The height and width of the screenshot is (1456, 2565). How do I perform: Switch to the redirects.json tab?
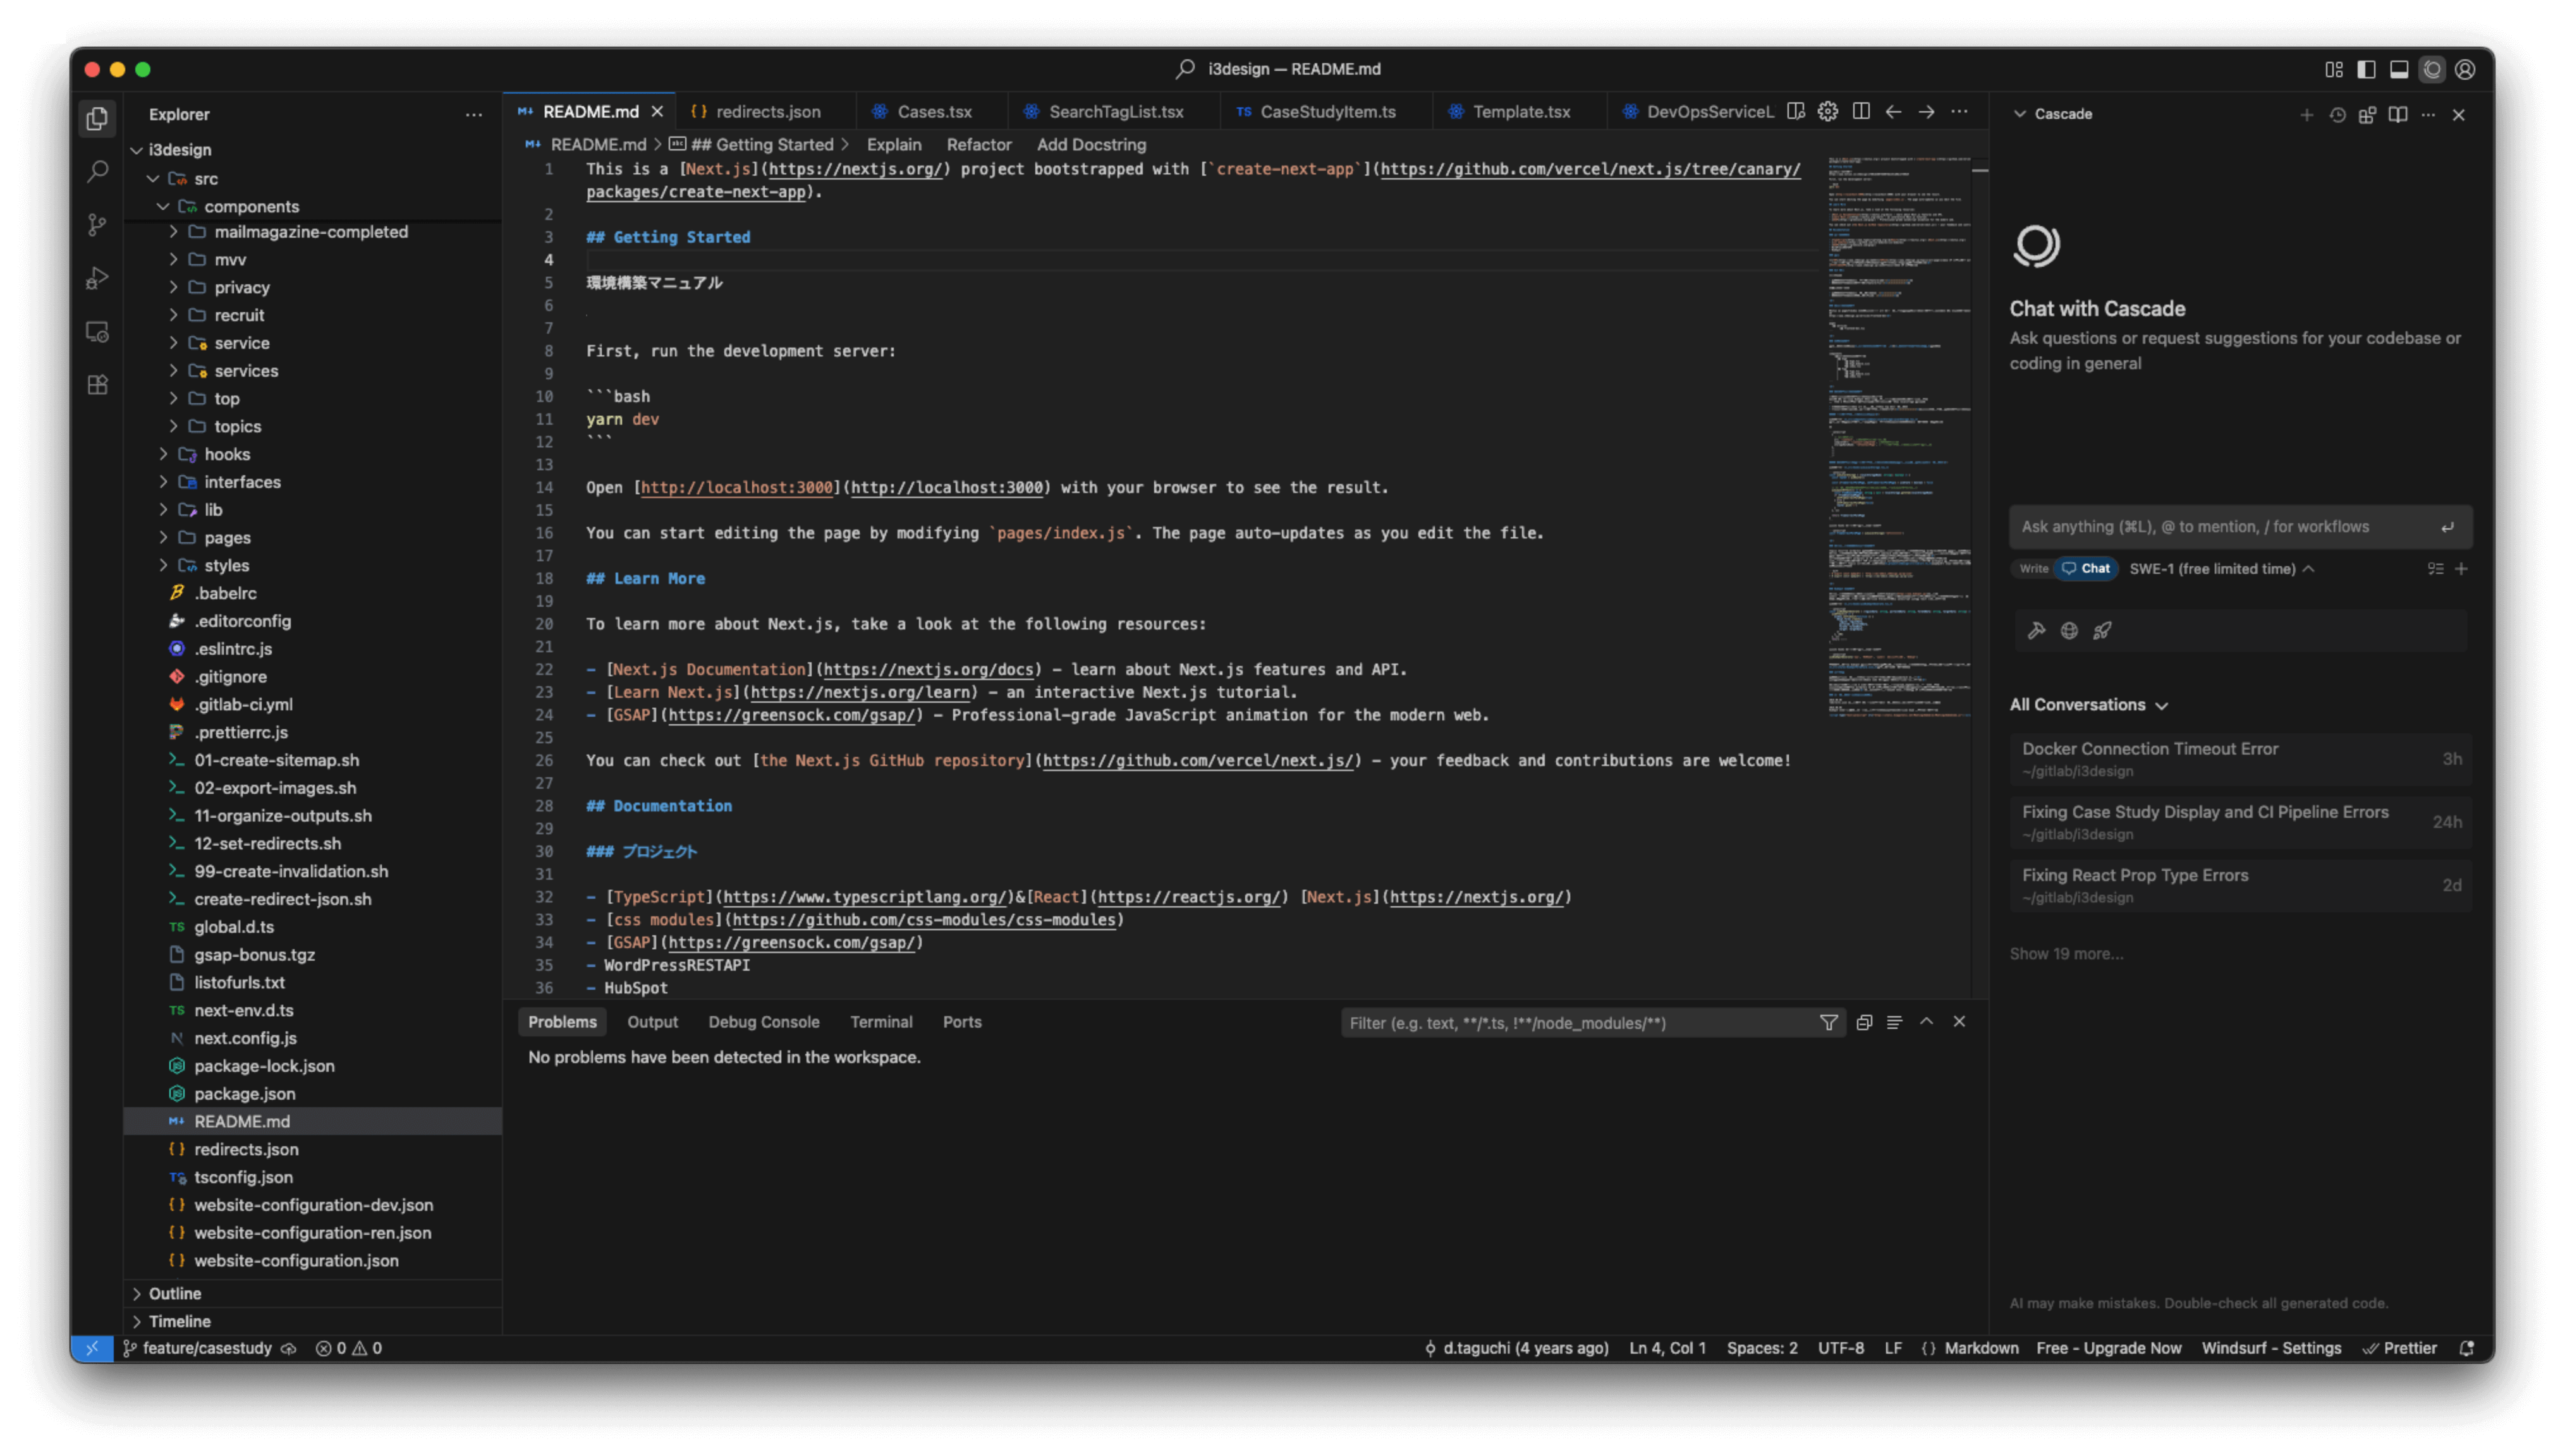tap(767, 111)
